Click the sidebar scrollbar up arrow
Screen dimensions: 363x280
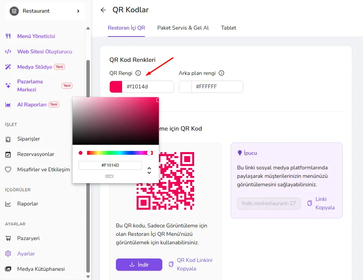[88, 28]
